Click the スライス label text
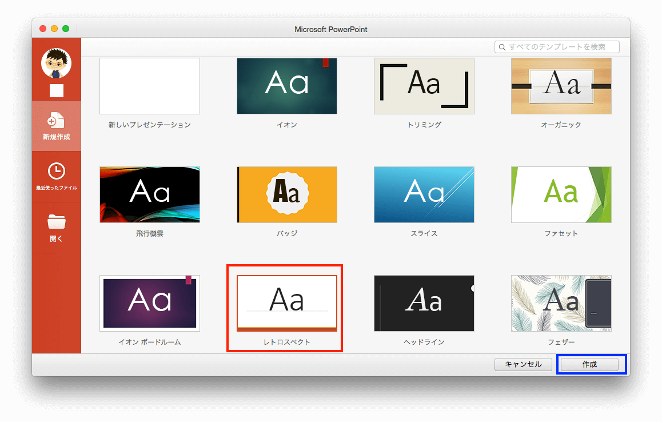 click(x=424, y=233)
